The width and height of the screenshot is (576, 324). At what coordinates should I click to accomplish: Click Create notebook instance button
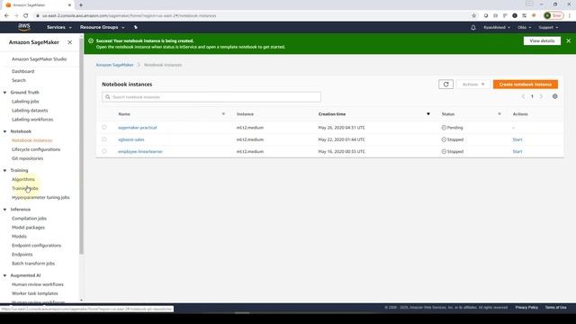pos(526,84)
